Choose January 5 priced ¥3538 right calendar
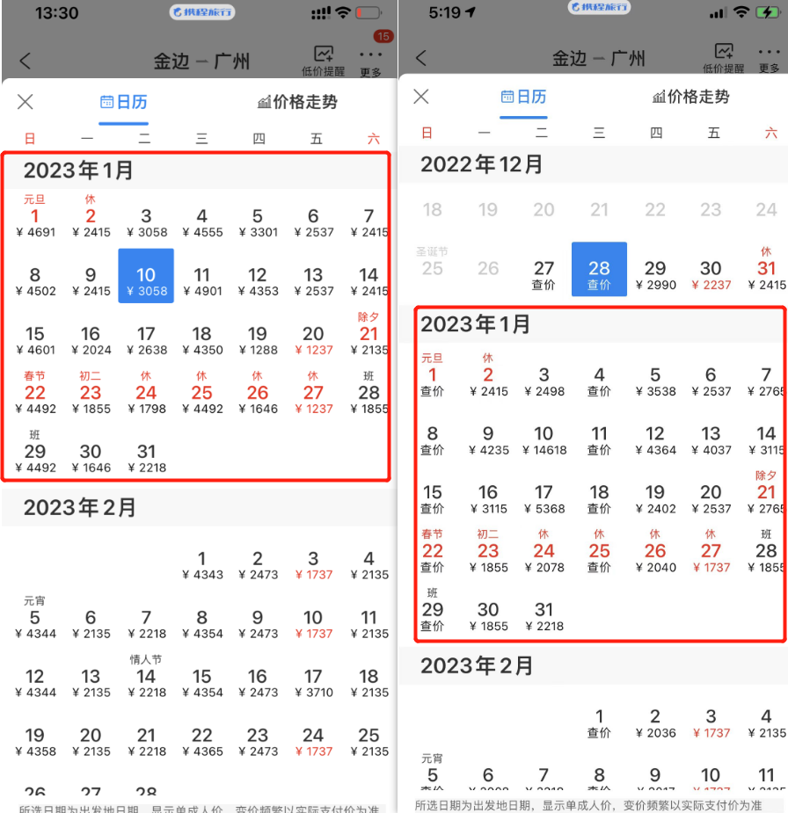 point(655,382)
